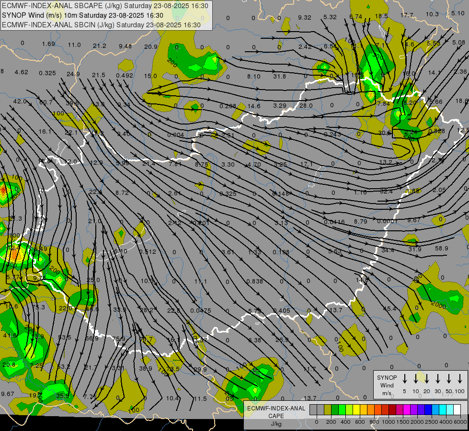Choose the pure blue swatch before the 2500 tick
This screenshot has width=469, height=431.
point(428,409)
